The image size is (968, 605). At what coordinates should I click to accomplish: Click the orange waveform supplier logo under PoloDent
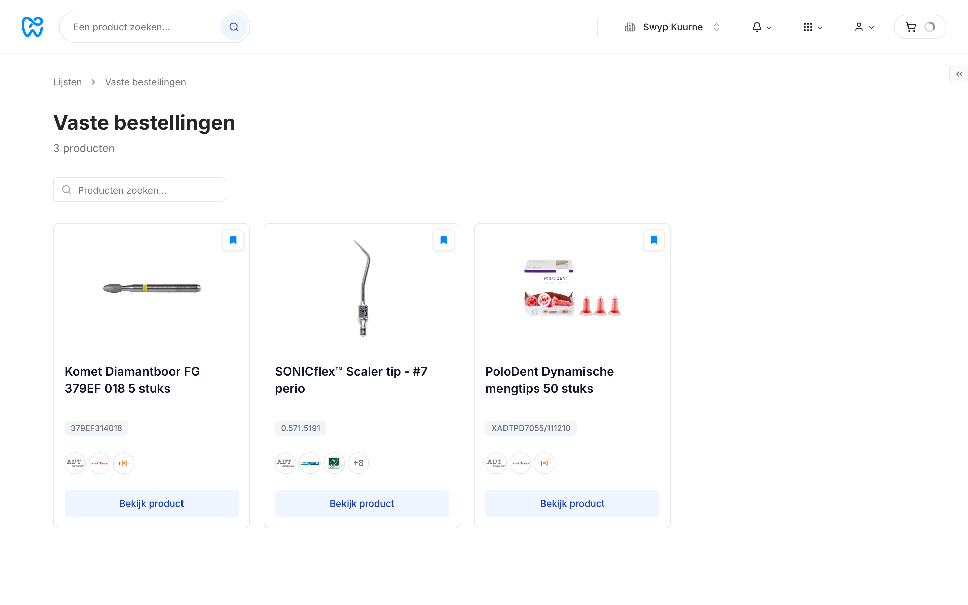click(544, 463)
